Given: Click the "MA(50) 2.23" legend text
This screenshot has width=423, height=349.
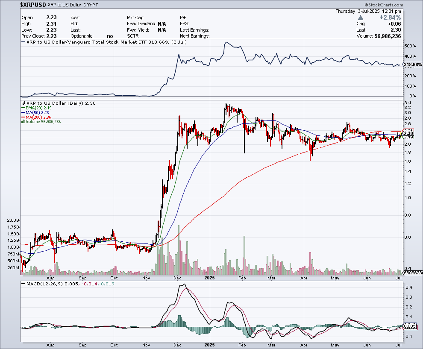Looking at the screenshot, I should pyautogui.click(x=38, y=112).
